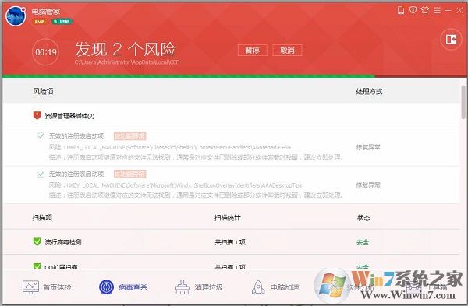
Task: Click the green scan progress bar
Action: point(188,76)
